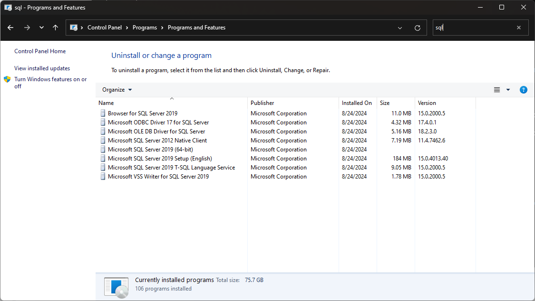Click the forward navigation arrow
This screenshot has width=535, height=301.
tap(27, 28)
